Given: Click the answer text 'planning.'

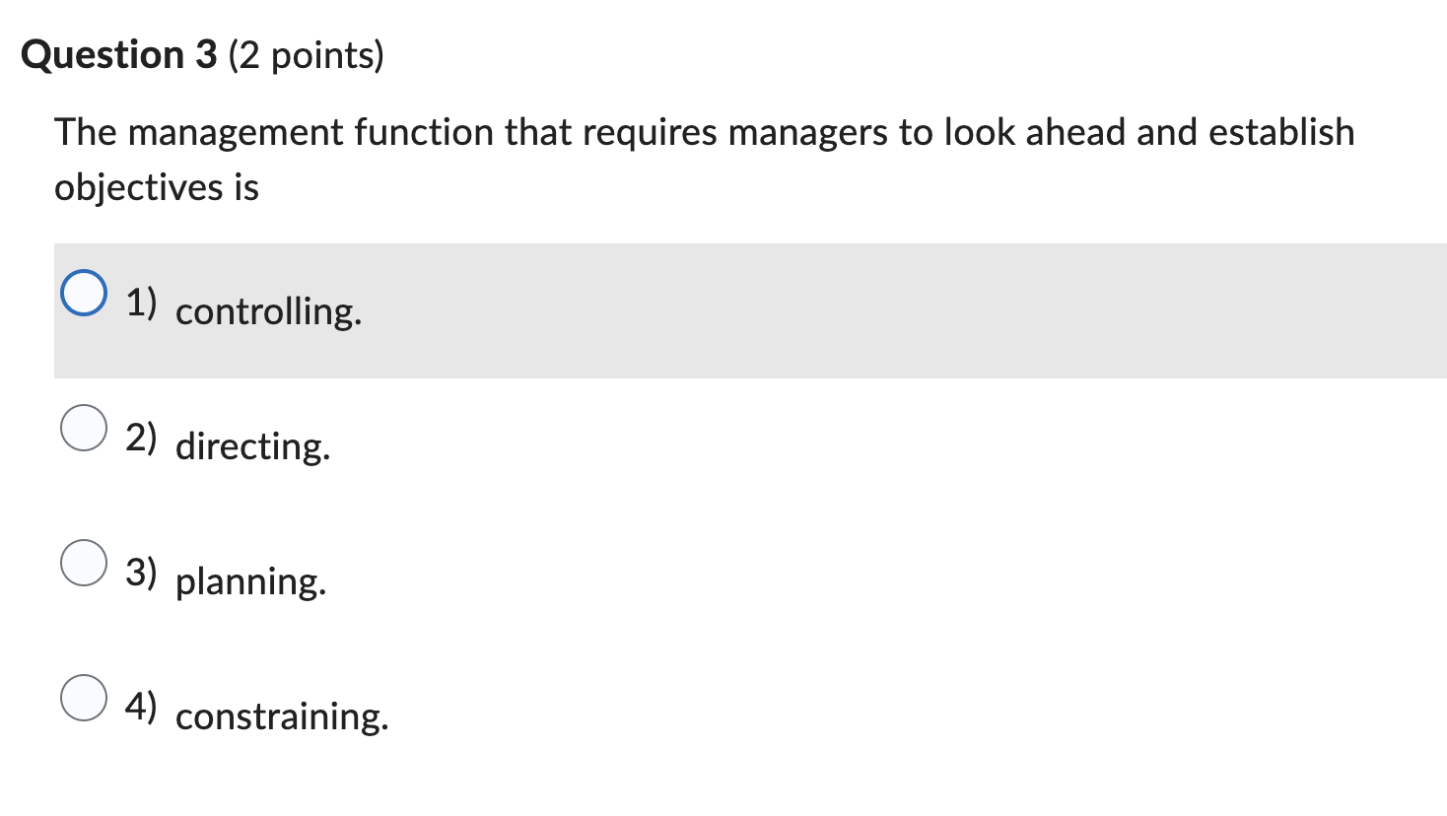Looking at the screenshot, I should [250, 582].
